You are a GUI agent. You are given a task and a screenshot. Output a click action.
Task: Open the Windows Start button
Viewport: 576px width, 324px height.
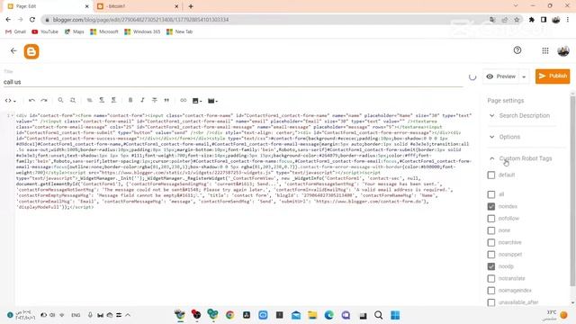pyautogui.click(x=395, y=315)
